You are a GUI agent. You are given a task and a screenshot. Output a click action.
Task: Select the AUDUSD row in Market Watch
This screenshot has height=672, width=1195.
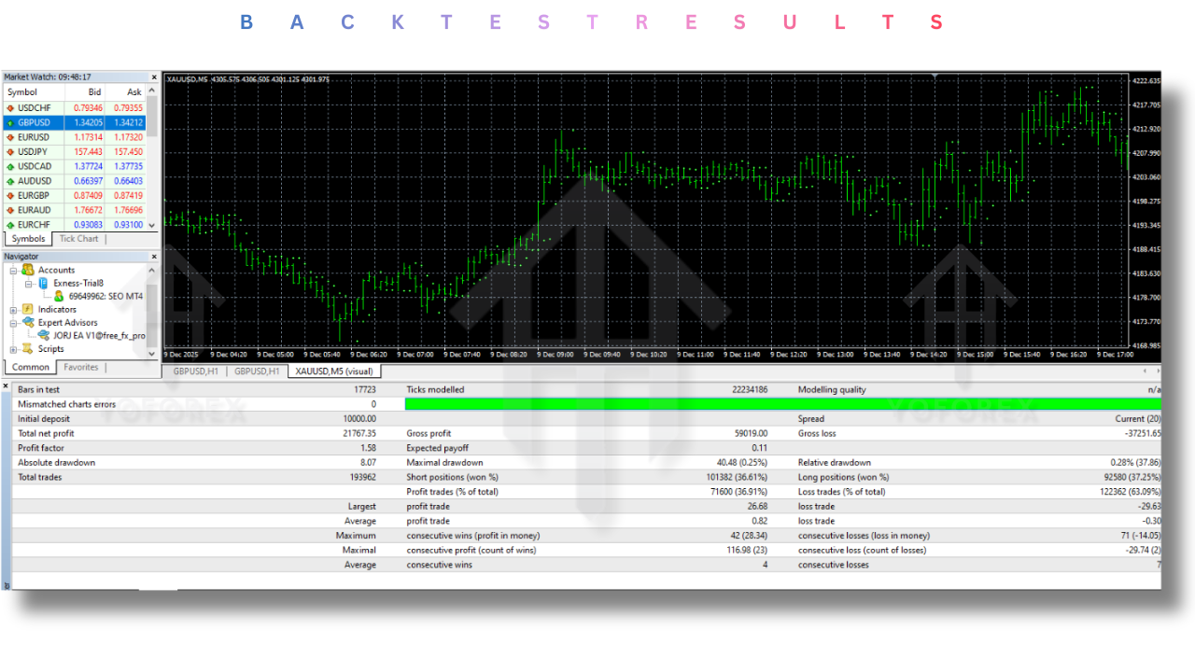33,180
